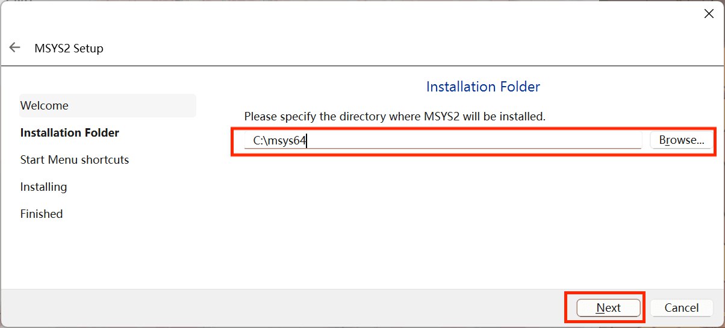Screen dimensions: 725x328
Task: Click the C:\msys64 path text
Action: pos(279,140)
